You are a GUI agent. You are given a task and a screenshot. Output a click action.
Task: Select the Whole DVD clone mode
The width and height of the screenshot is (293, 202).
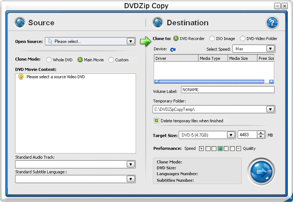point(49,60)
